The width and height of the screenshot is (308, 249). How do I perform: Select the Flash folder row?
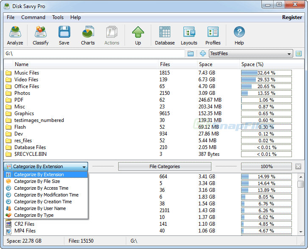tap(154, 127)
